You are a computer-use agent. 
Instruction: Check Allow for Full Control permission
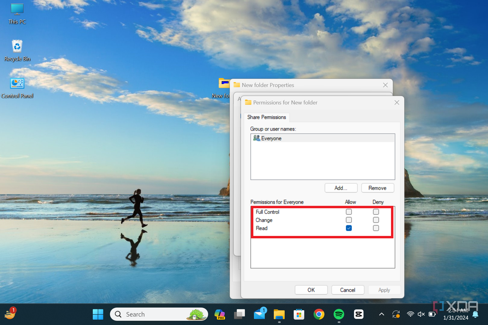(349, 212)
